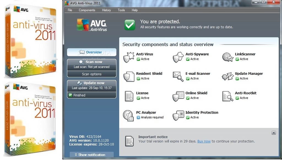Screen dimensions: 282x160
Task: Open the Components menu
Action: coord(87,10)
